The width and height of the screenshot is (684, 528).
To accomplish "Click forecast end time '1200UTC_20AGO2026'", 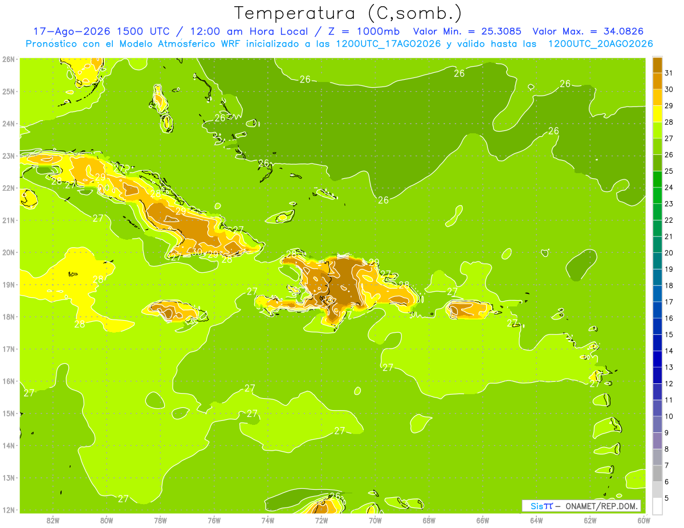I will tap(600, 44).
